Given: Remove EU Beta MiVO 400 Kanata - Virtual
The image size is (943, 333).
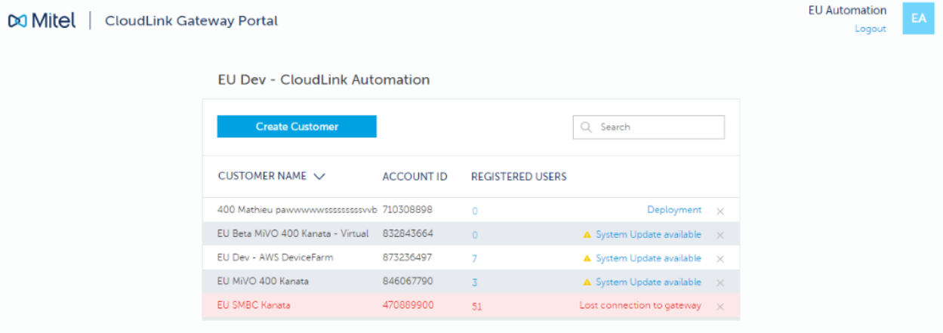Looking at the screenshot, I should tap(720, 236).
